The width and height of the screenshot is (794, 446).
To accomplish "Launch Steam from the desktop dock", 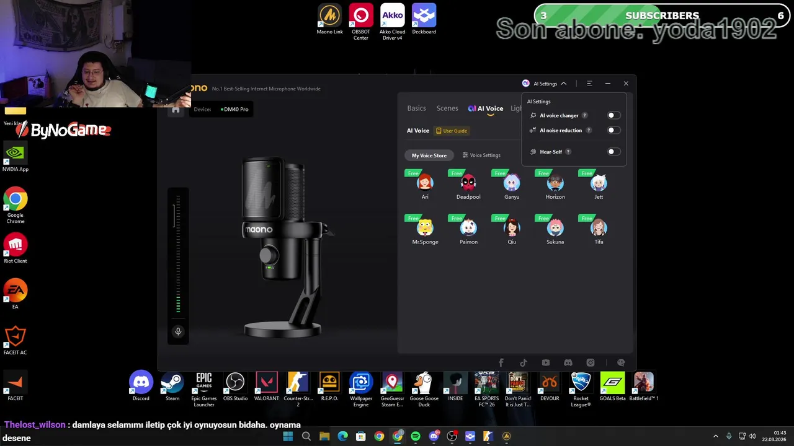I will point(172,387).
